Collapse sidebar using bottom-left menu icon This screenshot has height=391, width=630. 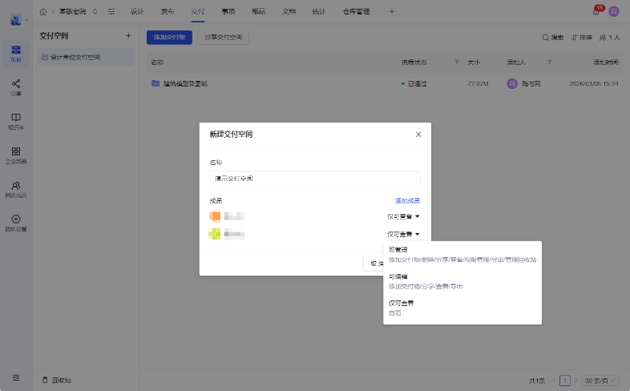coord(16,377)
